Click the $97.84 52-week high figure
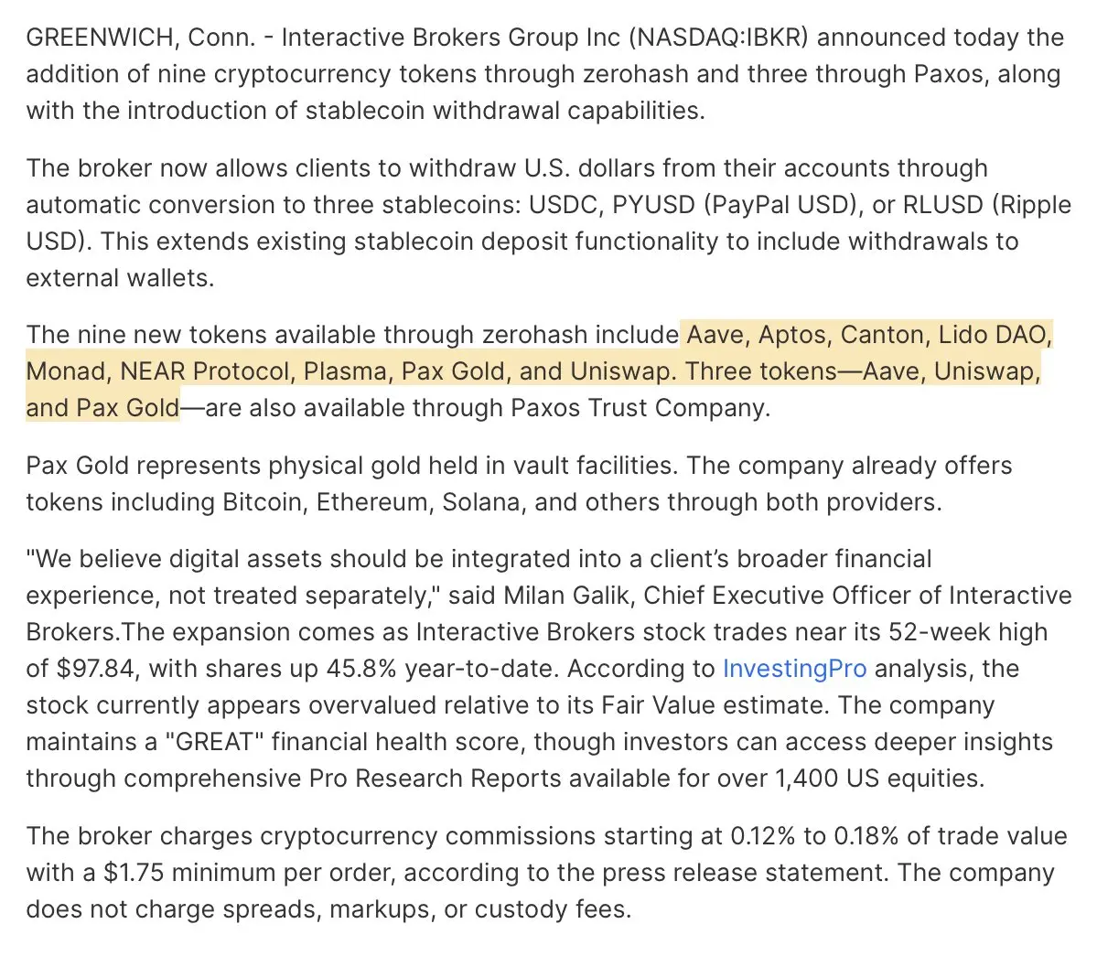1097x956 pixels. click(x=94, y=669)
